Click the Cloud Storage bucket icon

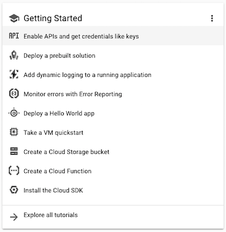coord(14,151)
